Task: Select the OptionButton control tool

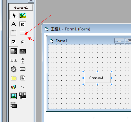Action: (23, 42)
